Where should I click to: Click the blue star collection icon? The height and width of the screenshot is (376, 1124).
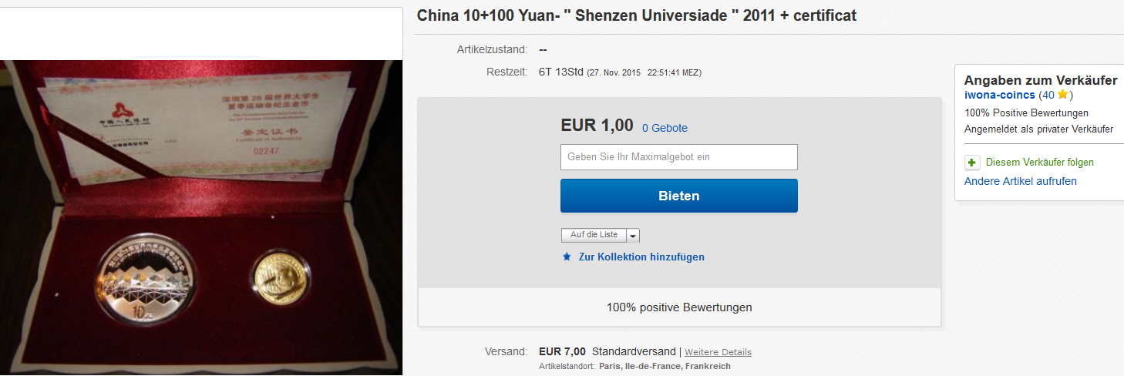tap(567, 257)
